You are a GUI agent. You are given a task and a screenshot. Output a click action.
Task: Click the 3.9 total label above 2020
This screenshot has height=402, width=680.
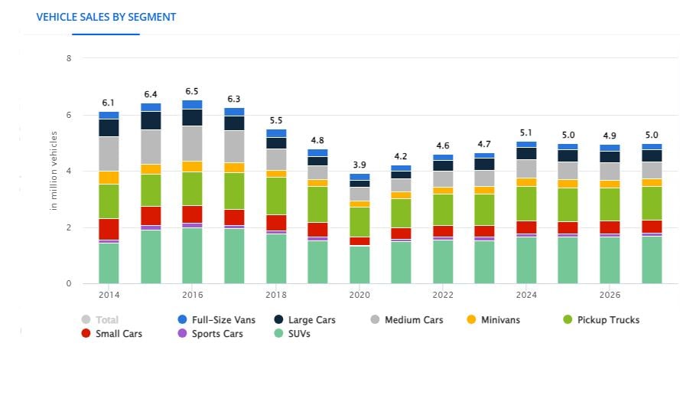[360, 165]
